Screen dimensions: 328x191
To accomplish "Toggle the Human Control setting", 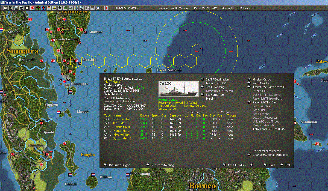I will pos(168,100).
